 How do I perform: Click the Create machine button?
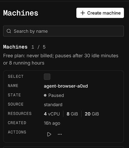[100, 13]
